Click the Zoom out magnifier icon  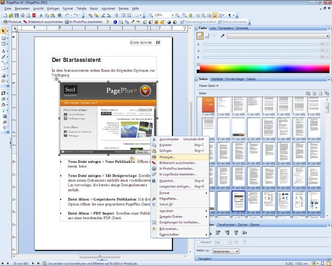tap(151, 15)
